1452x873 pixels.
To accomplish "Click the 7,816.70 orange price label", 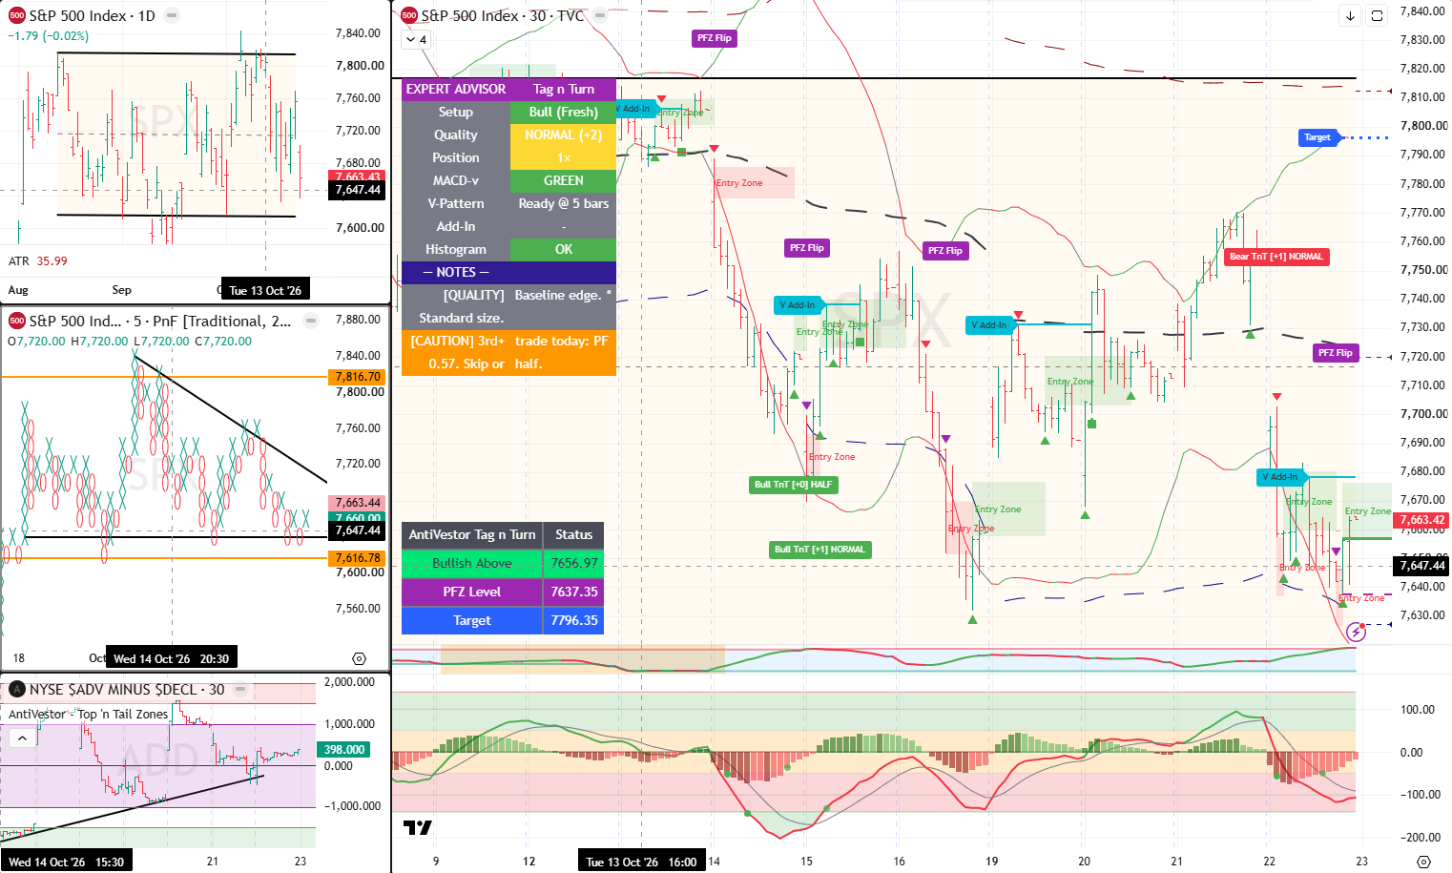I will click(358, 377).
